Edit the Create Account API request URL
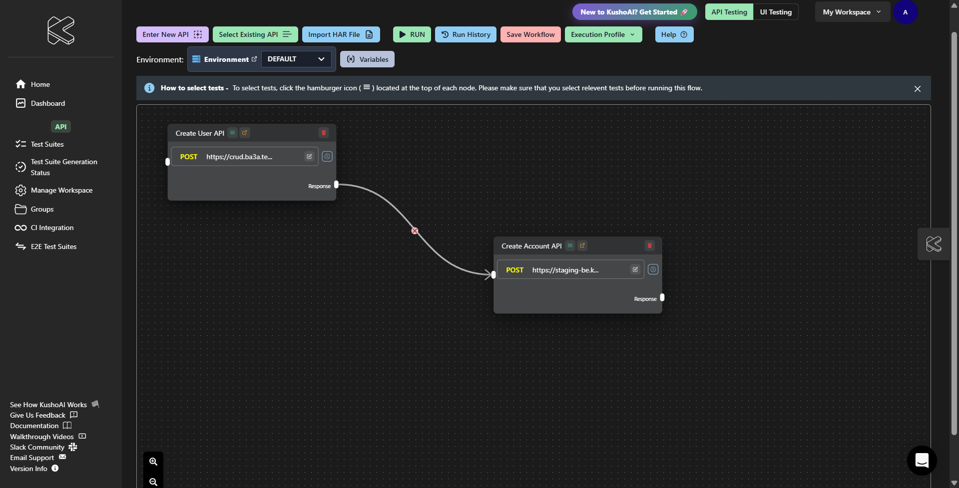 point(635,269)
